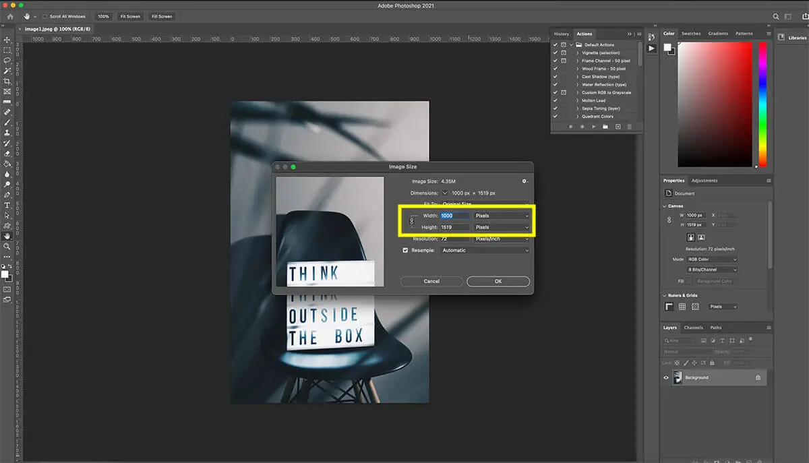This screenshot has height=463, width=809.
Task: Toggle the checkmark for Quadrant Colors action
Action: tap(556, 117)
